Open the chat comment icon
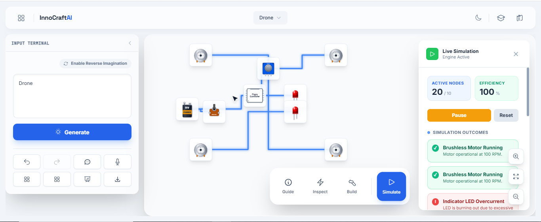 click(x=87, y=162)
